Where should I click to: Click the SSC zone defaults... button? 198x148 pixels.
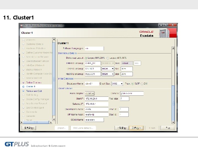click(x=83, y=128)
